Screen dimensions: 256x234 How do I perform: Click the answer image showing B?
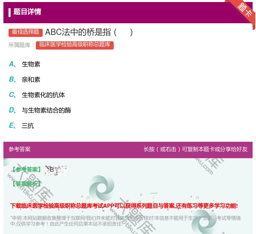pos(56,170)
